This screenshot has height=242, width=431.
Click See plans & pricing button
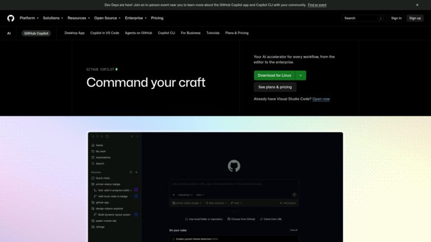(275, 87)
